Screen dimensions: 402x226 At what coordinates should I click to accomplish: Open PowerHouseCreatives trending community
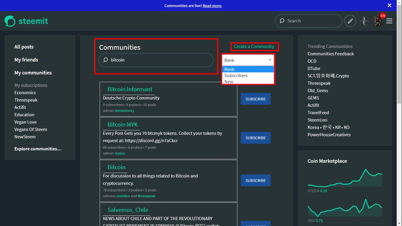tap(329, 134)
